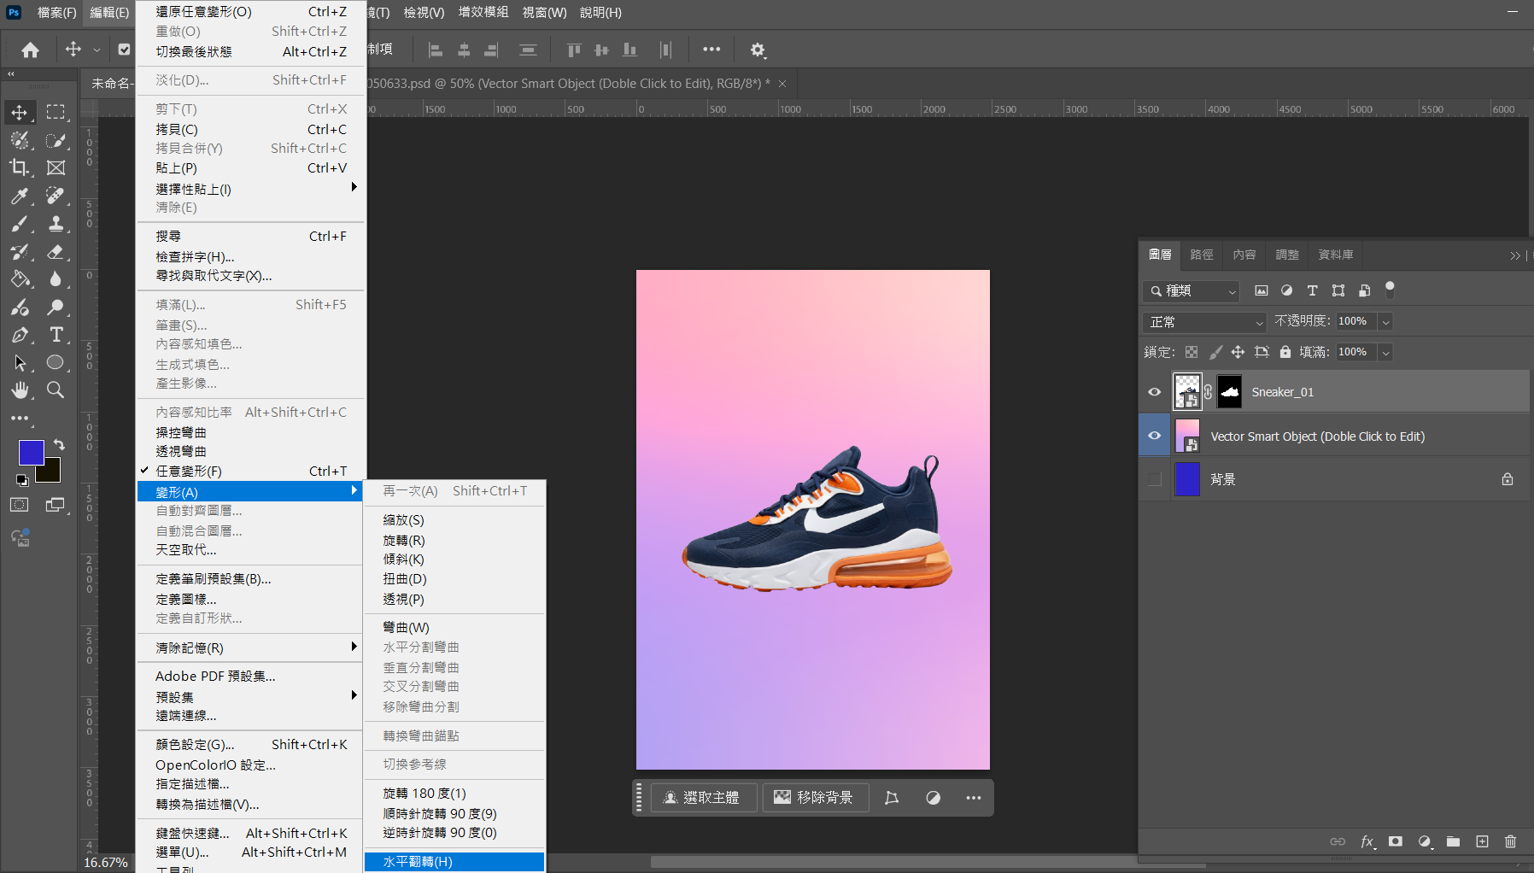
Task: Open the 種類 filter dropdown
Action: pos(1191,291)
